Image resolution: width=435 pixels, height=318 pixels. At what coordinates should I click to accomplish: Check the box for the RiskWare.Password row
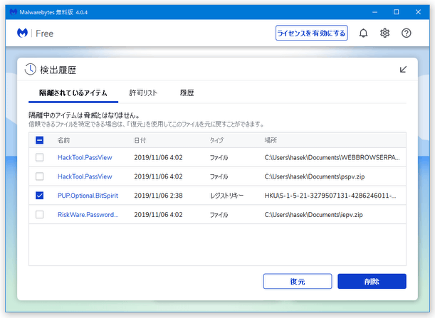pyautogui.click(x=39, y=214)
